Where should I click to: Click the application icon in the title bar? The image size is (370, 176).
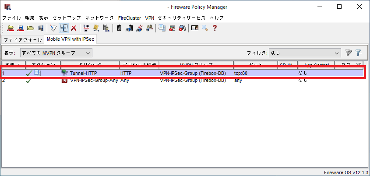7,7
